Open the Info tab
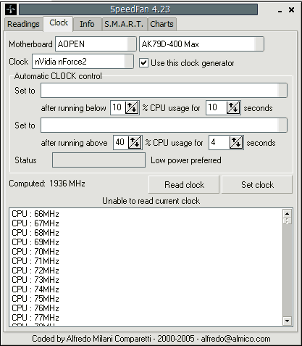This screenshot has height=346, width=302. 87,24
